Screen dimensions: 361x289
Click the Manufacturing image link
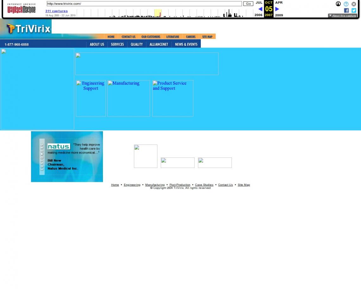pos(129,98)
